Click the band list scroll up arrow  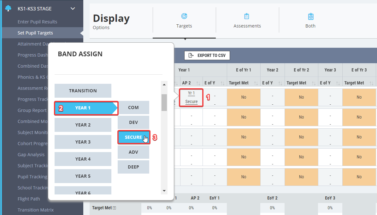point(164,85)
